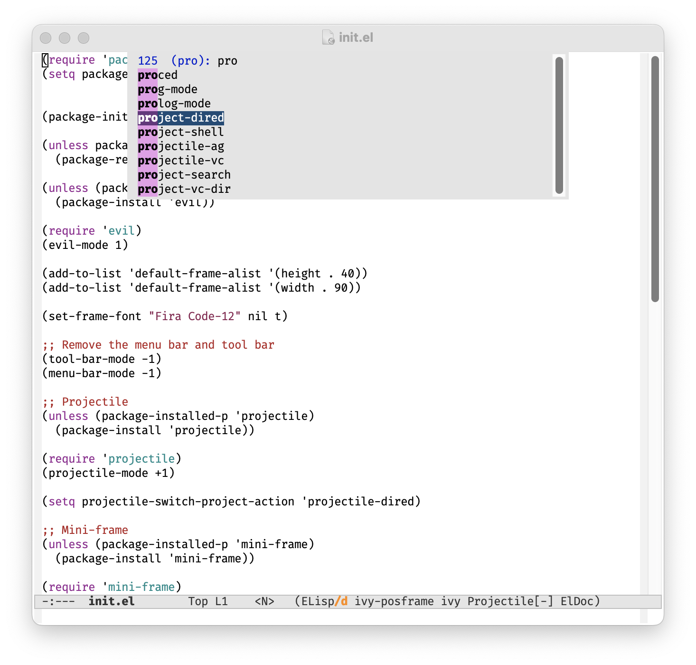
Task: Click the -:--- buffer status indicator
Action: 58,601
